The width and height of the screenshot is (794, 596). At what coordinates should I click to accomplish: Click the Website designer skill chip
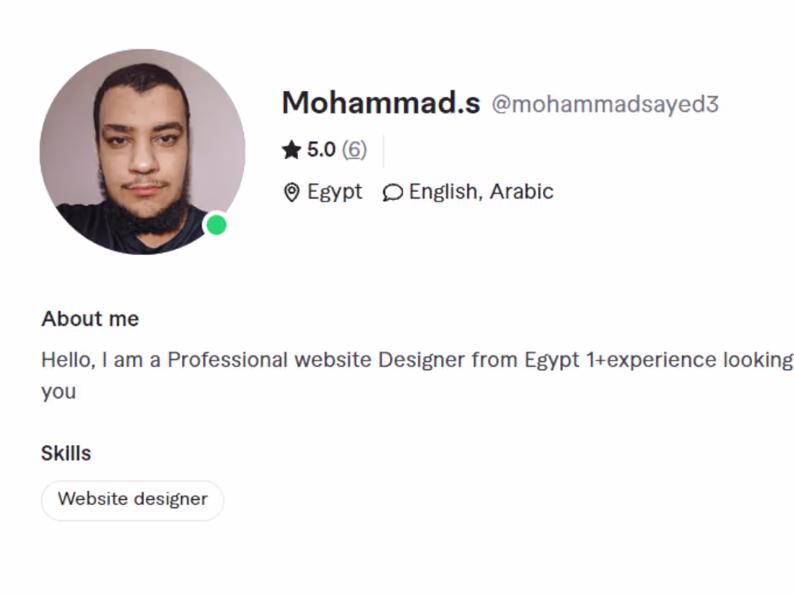[x=132, y=499]
